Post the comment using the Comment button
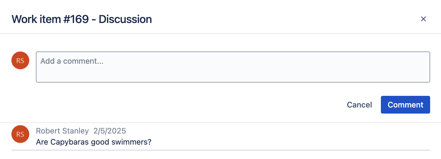 pos(405,105)
